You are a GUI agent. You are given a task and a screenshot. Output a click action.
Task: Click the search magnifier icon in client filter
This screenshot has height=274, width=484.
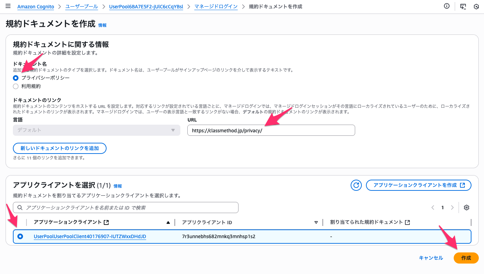[20, 208]
